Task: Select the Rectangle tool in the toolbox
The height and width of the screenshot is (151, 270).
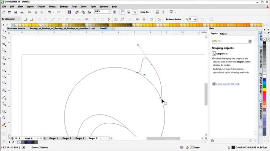Action: (4, 70)
